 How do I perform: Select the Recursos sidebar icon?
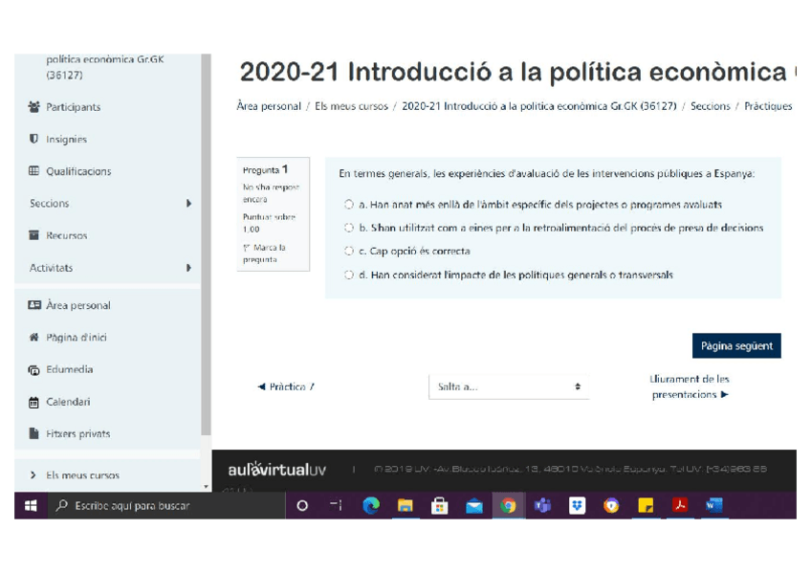coord(33,235)
